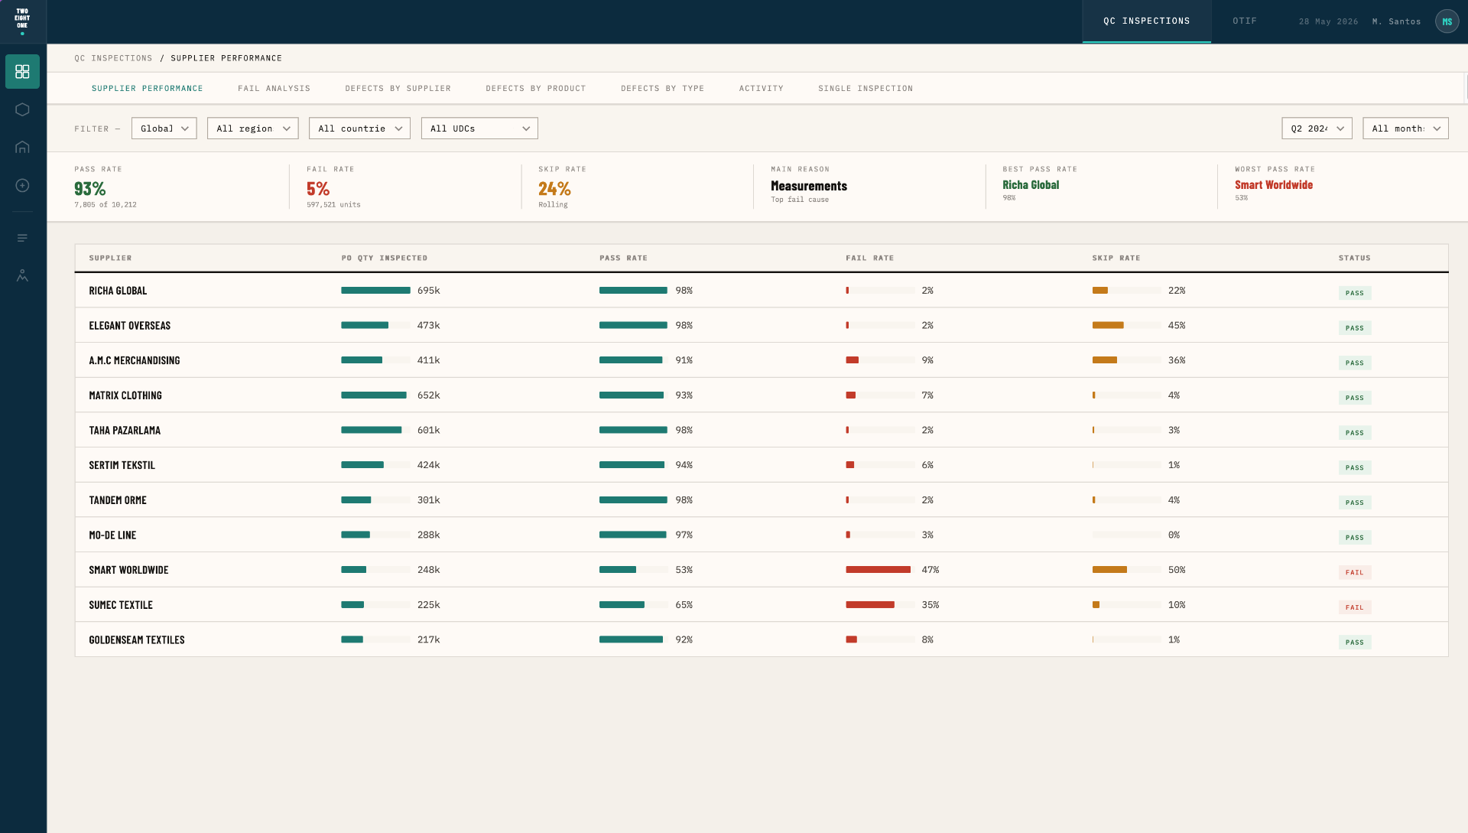Click the circled plus icon in sidebar

click(x=22, y=185)
